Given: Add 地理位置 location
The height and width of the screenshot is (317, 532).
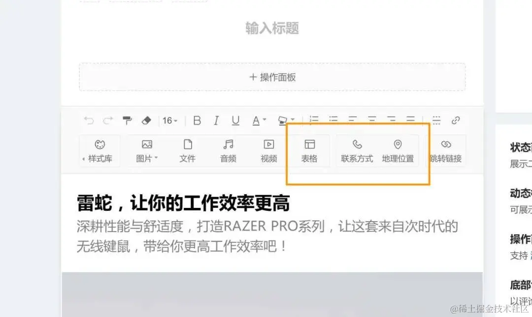Looking at the screenshot, I should point(398,151).
